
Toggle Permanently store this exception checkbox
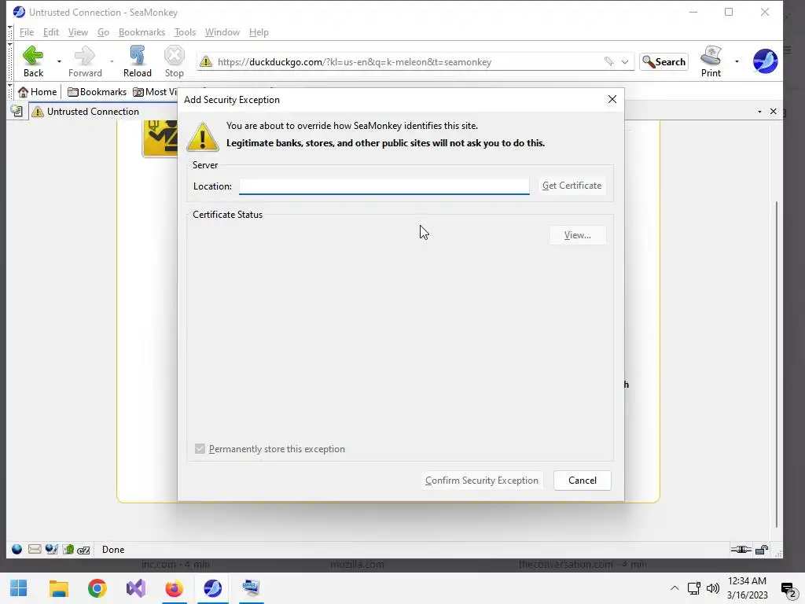pyautogui.click(x=200, y=449)
